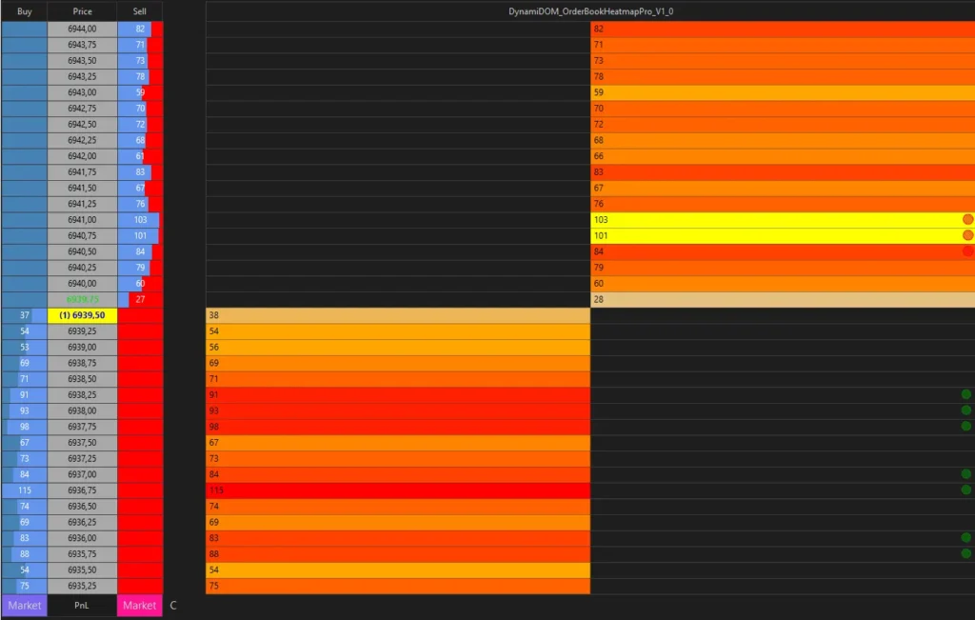This screenshot has width=975, height=620.
Task: Open the PnL panel
Action: [x=82, y=605]
